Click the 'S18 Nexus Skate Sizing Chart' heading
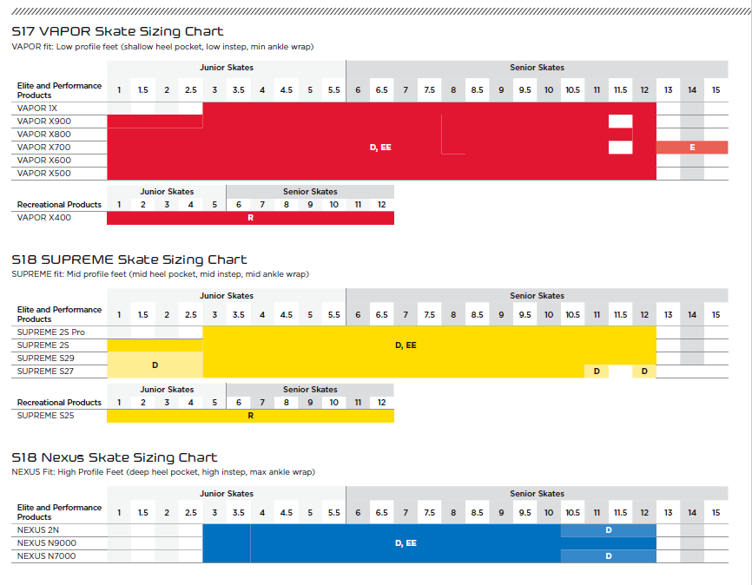Screen dimensions: 752x585 (115, 457)
